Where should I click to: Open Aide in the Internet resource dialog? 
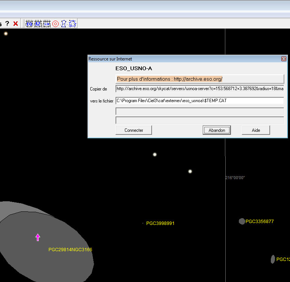[x=256, y=130]
